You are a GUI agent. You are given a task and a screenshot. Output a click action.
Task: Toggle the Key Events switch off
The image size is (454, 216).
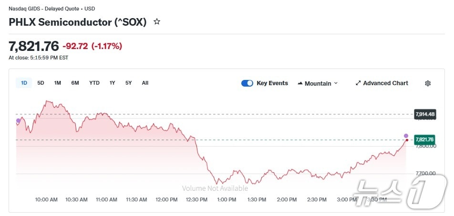(247, 83)
